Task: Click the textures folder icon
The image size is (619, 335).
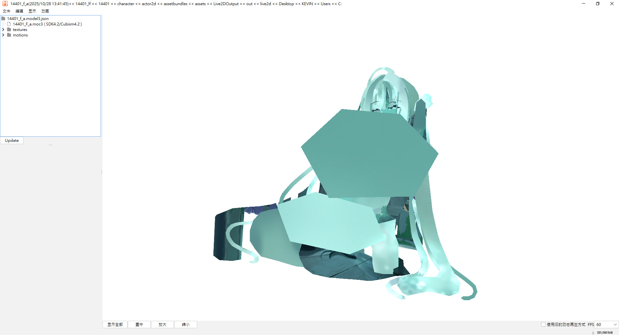Action: click(x=9, y=30)
